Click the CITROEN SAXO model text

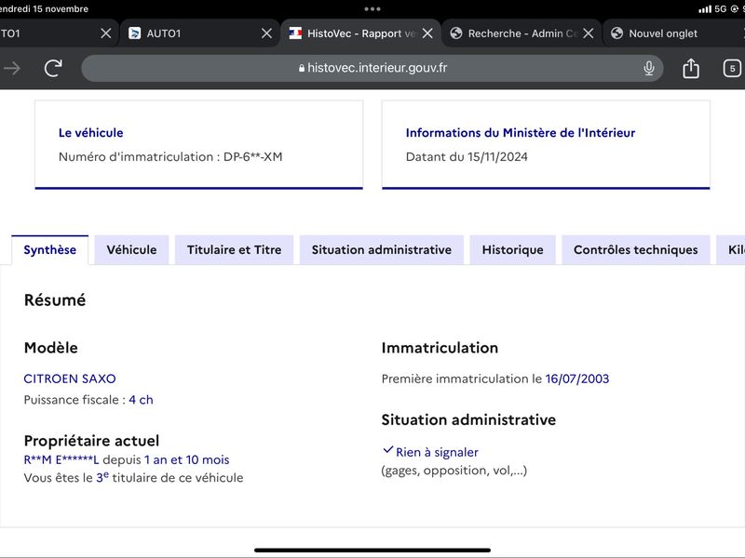point(70,379)
